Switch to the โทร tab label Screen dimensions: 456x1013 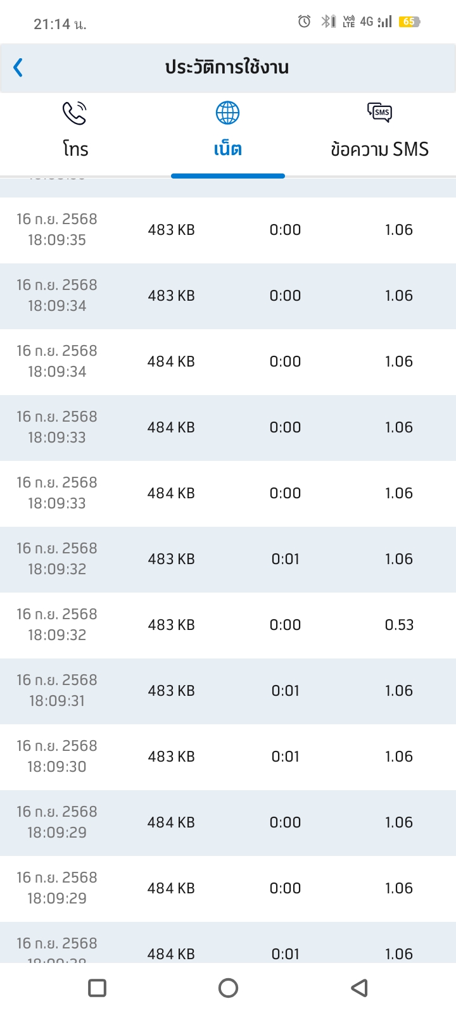75,149
